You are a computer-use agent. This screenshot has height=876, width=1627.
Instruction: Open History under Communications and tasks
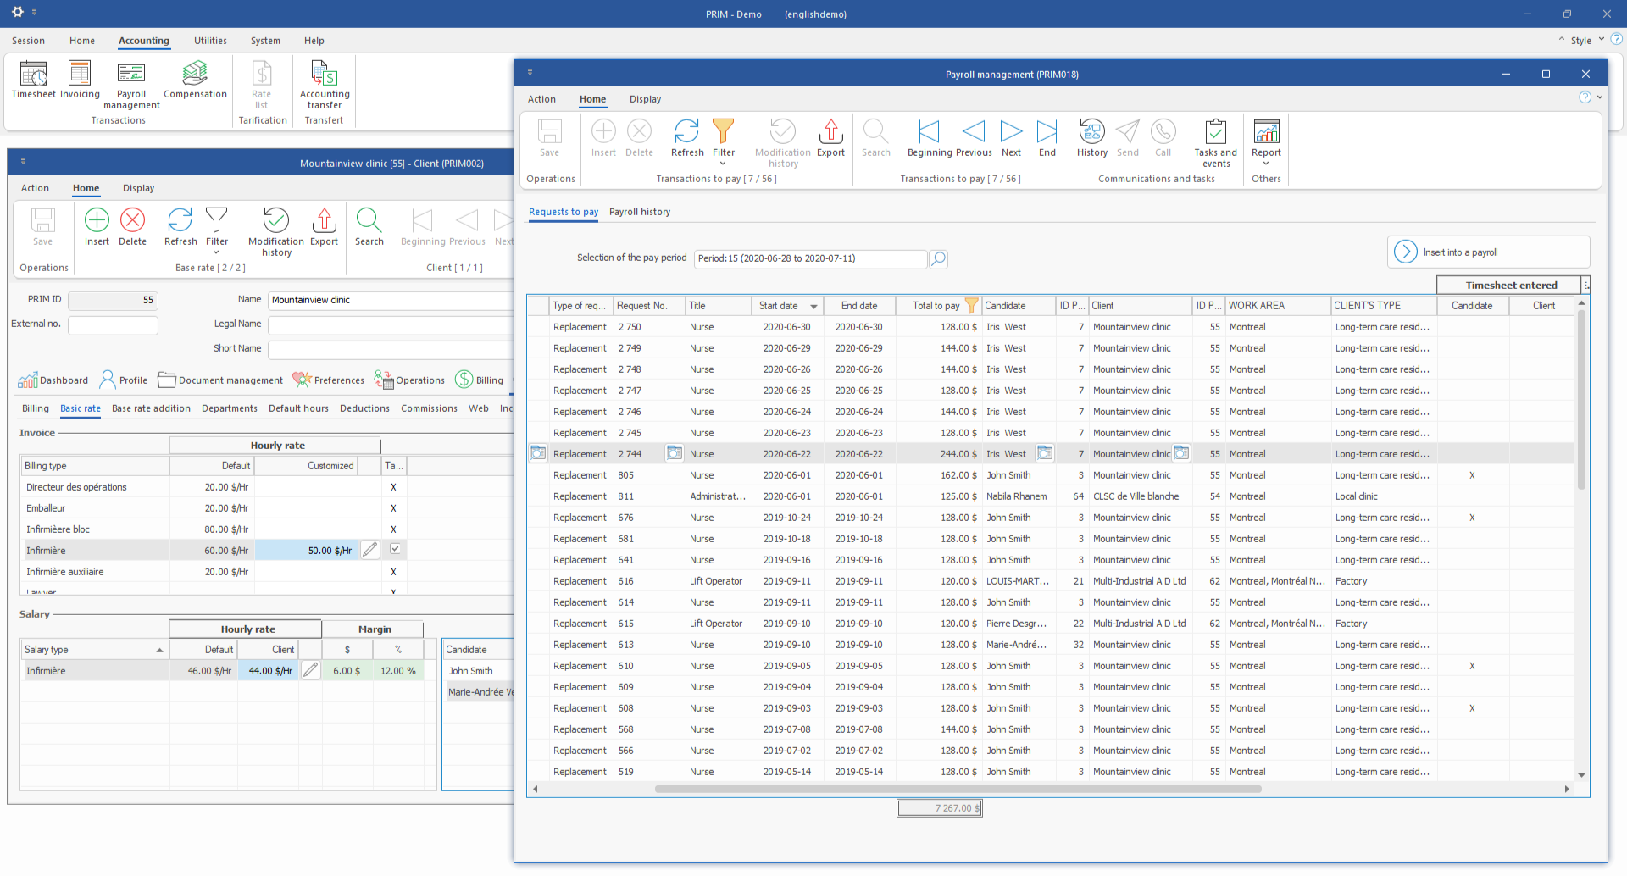point(1091,137)
